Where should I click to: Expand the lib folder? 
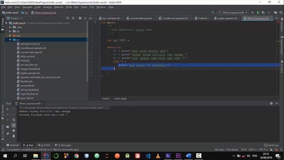10,32
